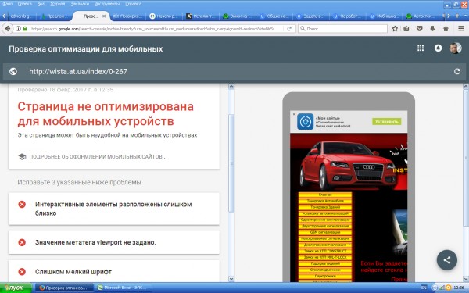Open site information circle icon in address bar

tap(18, 29)
